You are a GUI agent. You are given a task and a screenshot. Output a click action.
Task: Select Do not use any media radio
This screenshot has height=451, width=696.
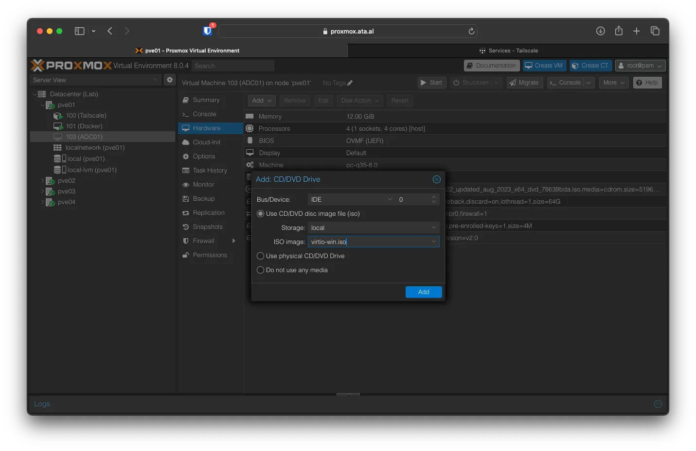[261, 270]
